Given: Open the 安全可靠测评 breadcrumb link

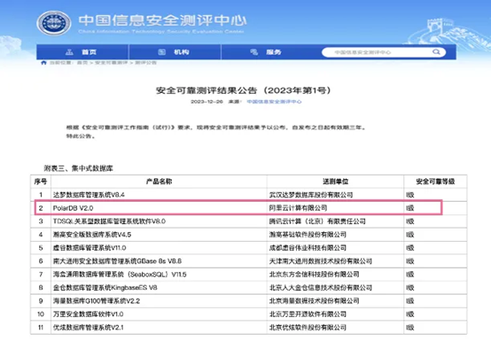Looking at the screenshot, I should (111, 63).
